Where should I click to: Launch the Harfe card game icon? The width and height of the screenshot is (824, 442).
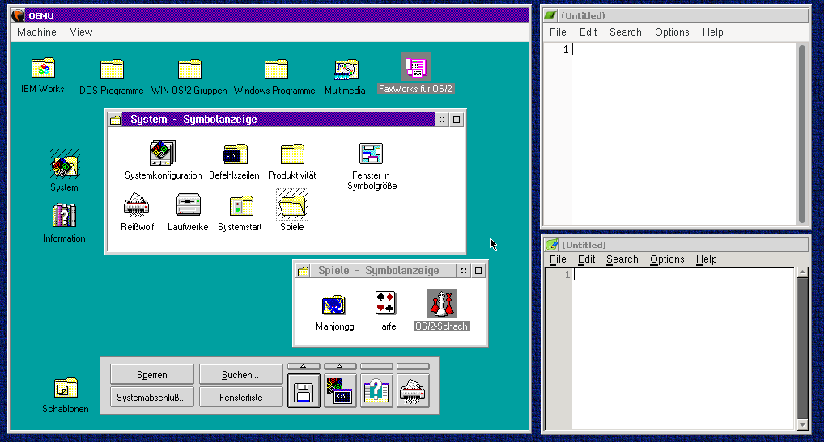click(385, 303)
